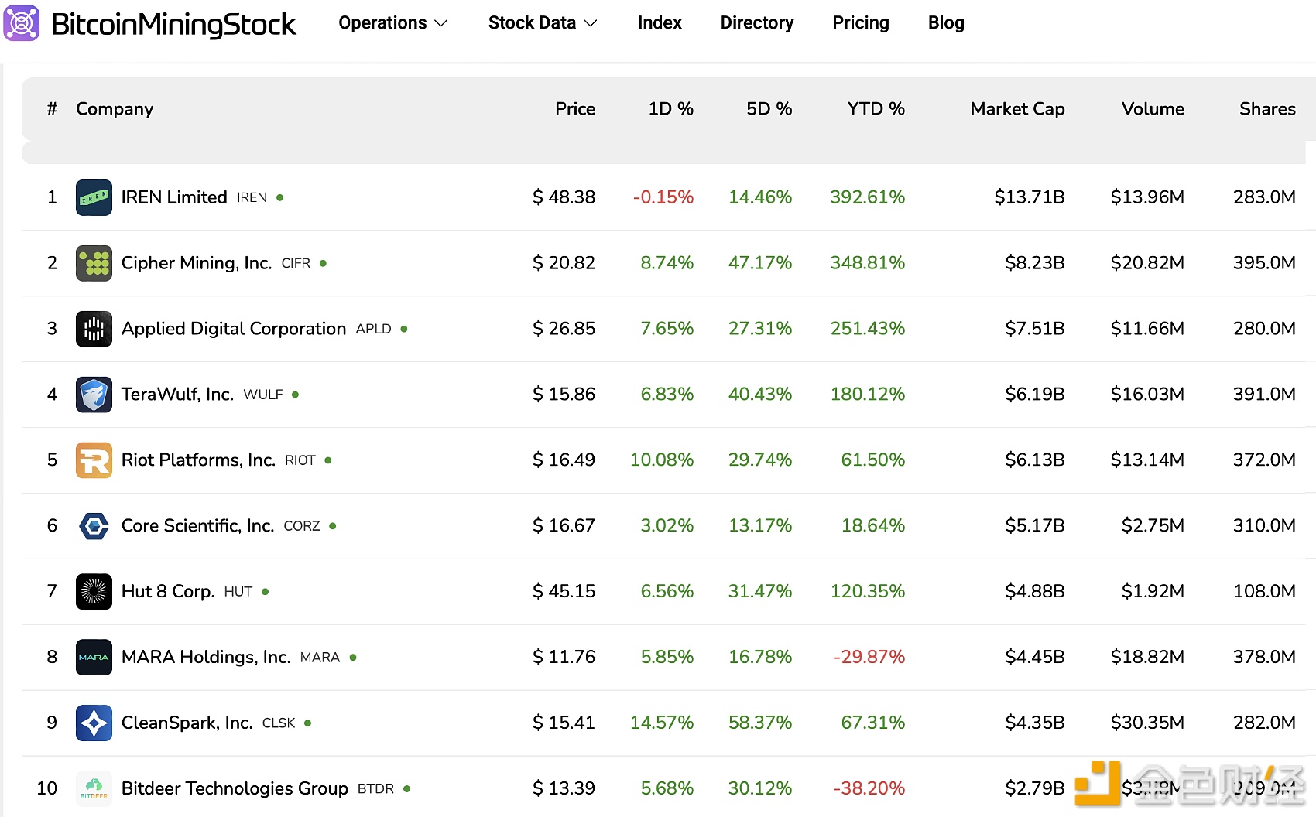Viewport: 1316px width, 817px height.
Task: Select the TeraWulf shield logo
Action: [94, 394]
